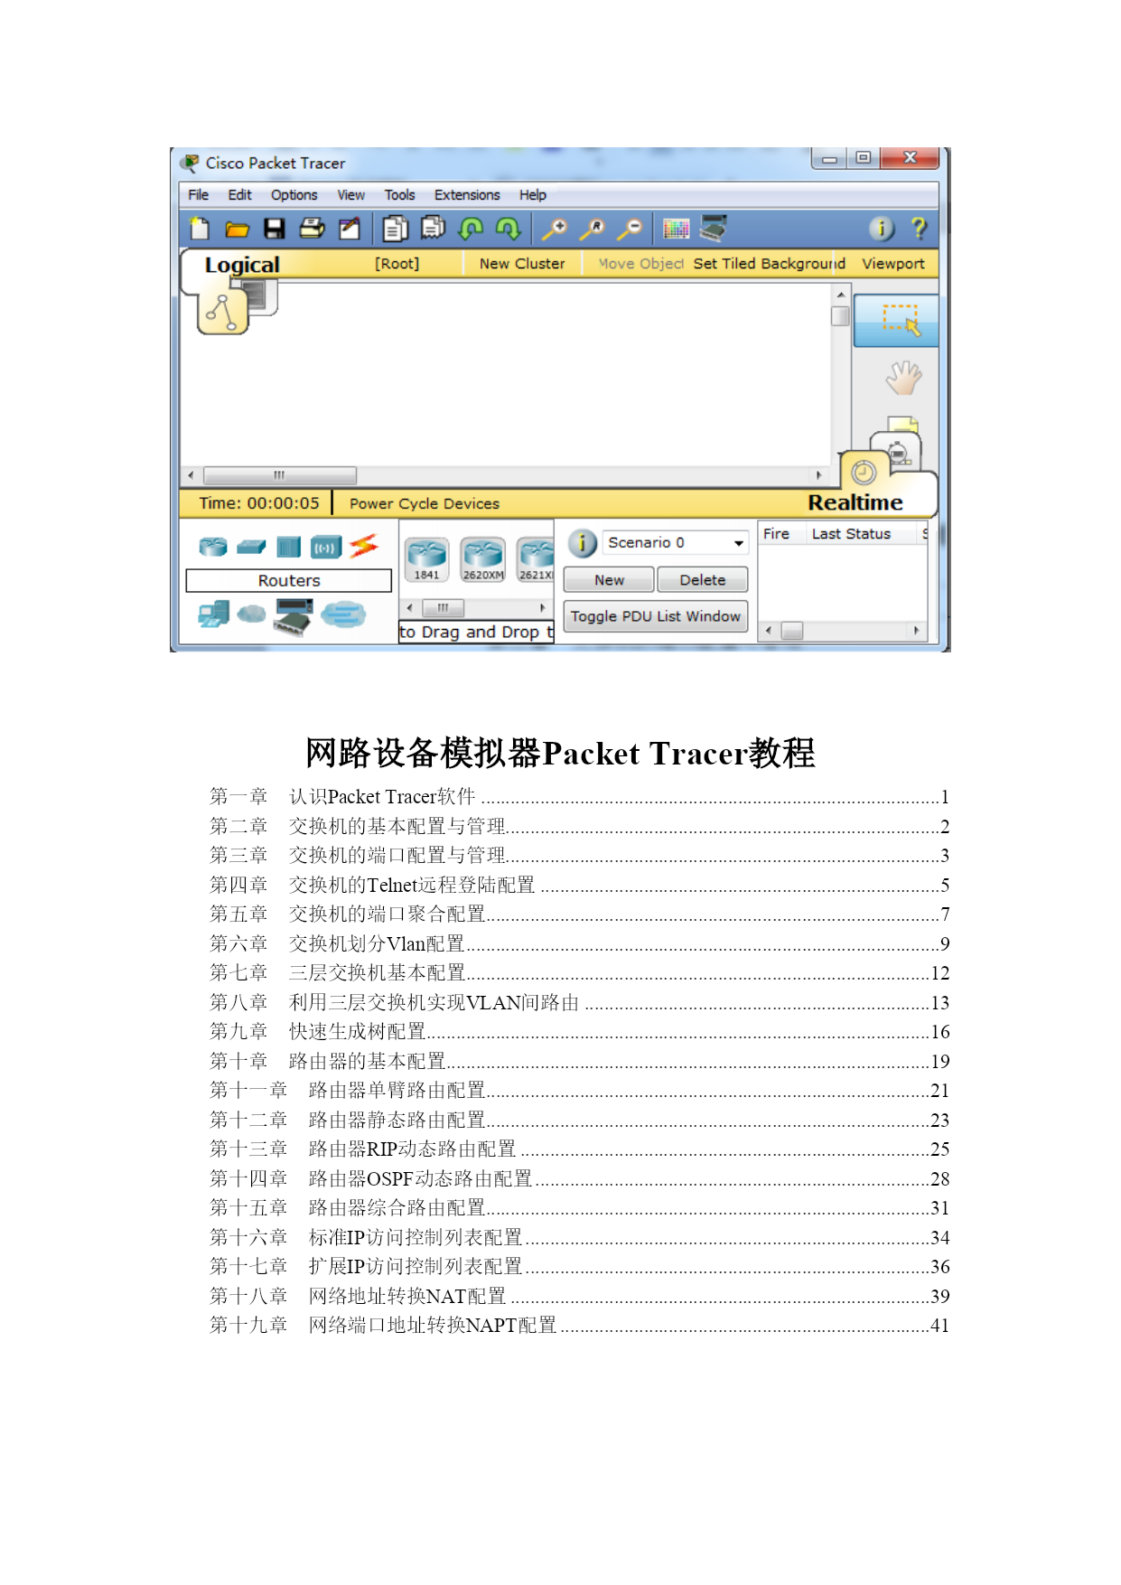Choose the Select tool with dashed rectangle
The width and height of the screenshot is (1121, 1585).
click(x=896, y=321)
